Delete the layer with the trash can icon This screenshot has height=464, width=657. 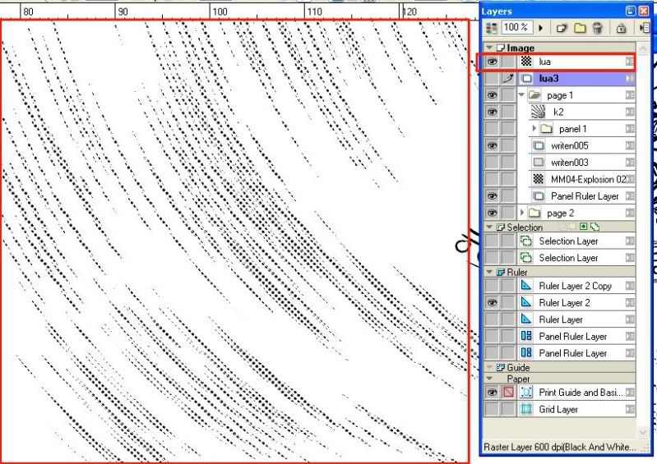coord(598,28)
